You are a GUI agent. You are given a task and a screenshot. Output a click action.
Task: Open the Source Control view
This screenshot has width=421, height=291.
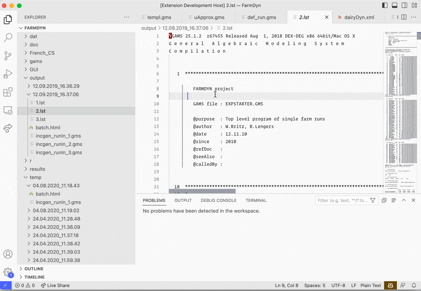[8, 56]
